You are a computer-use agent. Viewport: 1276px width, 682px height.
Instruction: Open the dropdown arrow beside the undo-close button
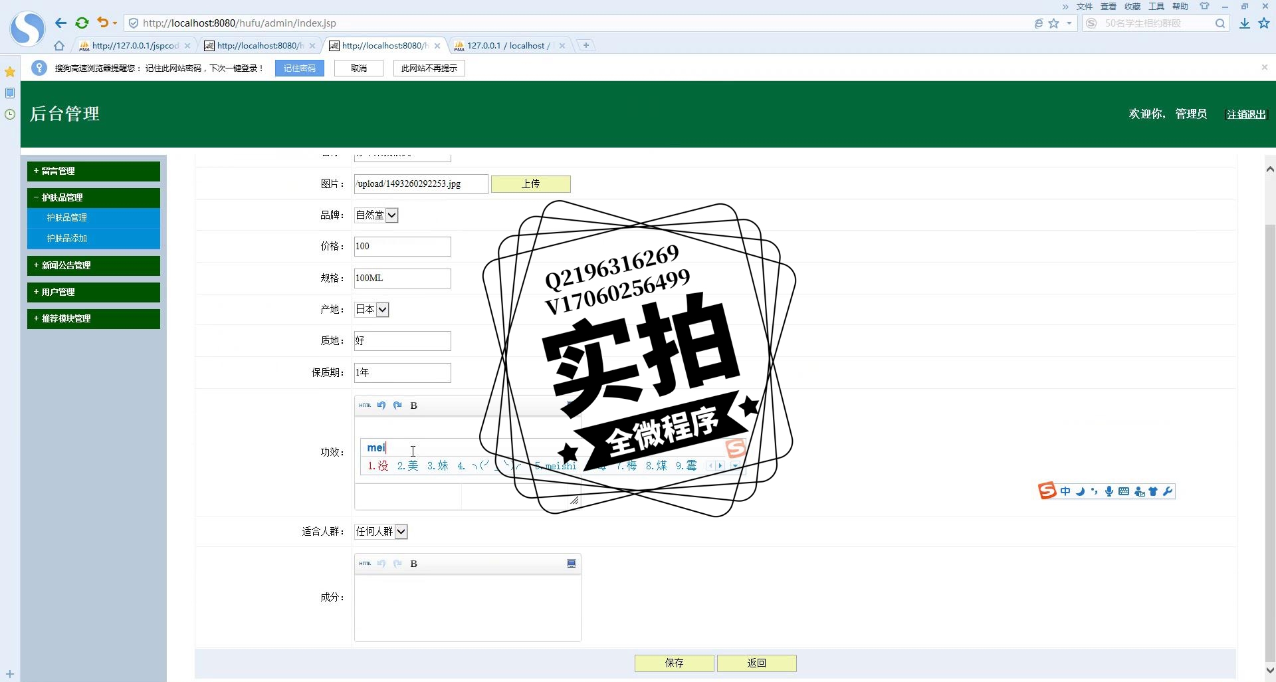pyautogui.click(x=115, y=23)
